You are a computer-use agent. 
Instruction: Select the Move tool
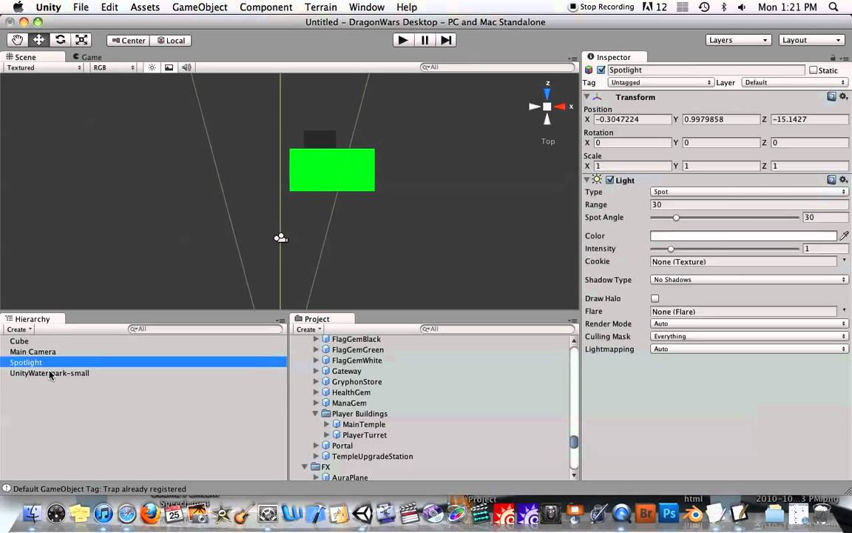(x=38, y=40)
